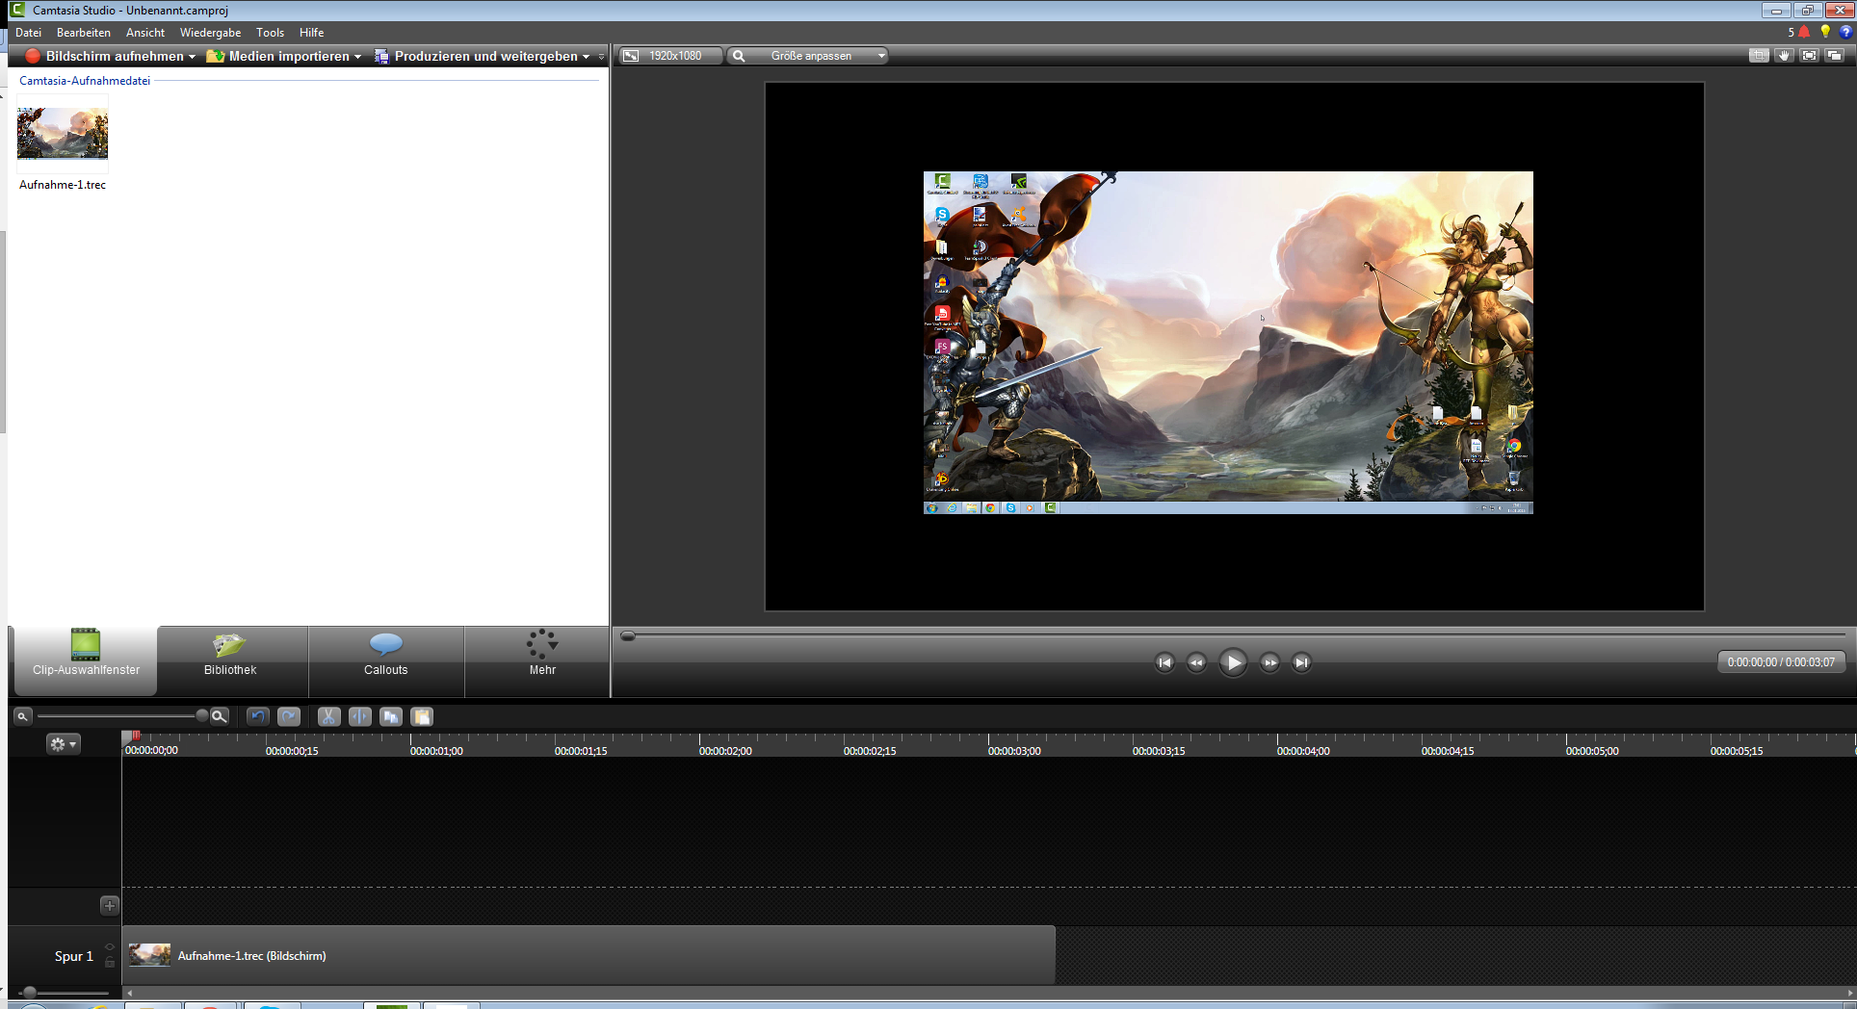Expand toolbar overflow chevron beside Produzieren

click(602, 57)
